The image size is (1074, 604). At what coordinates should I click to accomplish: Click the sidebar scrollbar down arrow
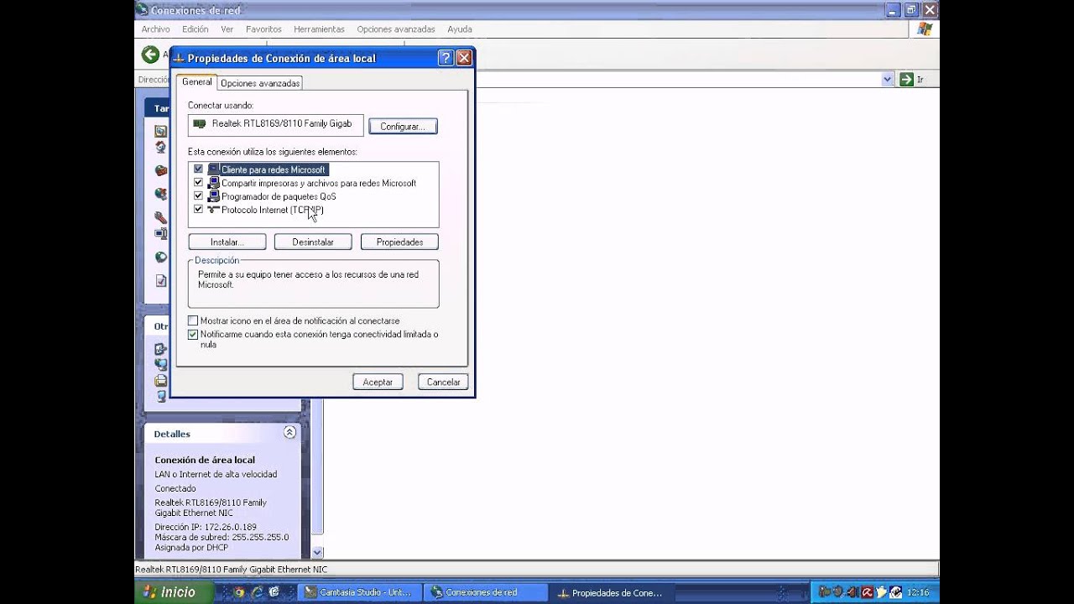tap(317, 552)
